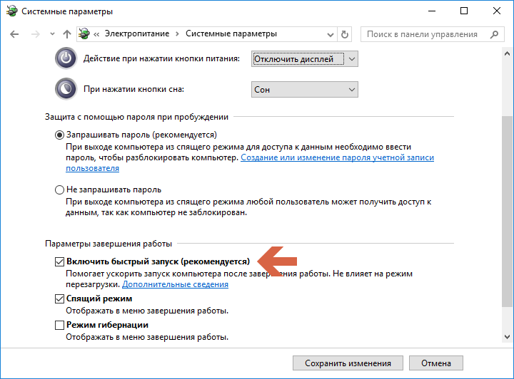Toggle Спящий режим checkbox
Image resolution: width=514 pixels, height=379 pixels.
pyautogui.click(x=59, y=299)
